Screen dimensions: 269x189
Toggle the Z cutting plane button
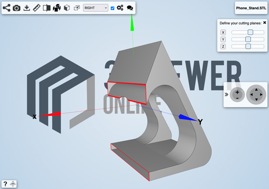223,46
